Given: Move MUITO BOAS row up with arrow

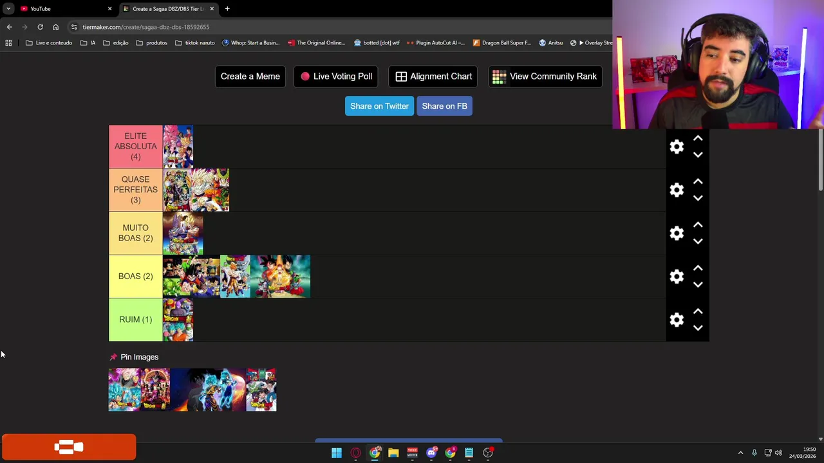Looking at the screenshot, I should [698, 224].
